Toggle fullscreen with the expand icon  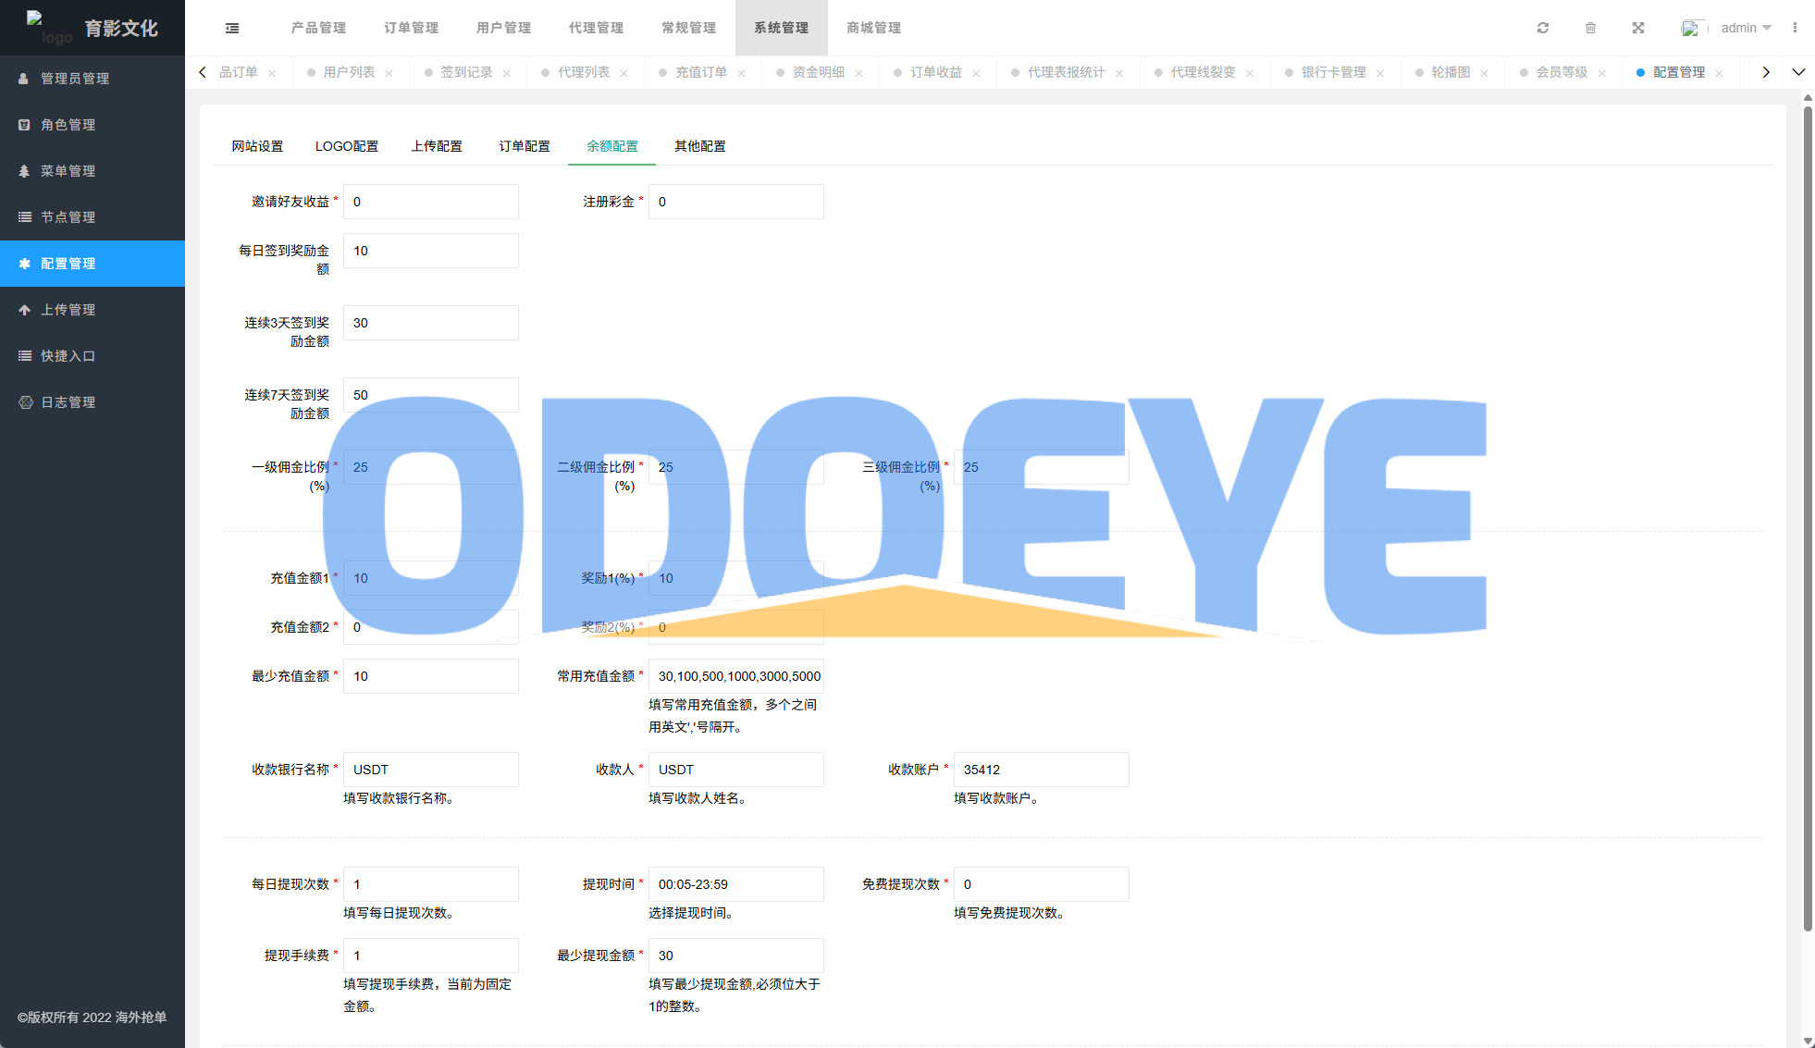[x=1638, y=28]
